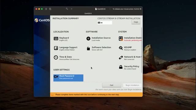The height and width of the screenshot is (110, 196).
Task: Click the Quit button
Action: click(x=111, y=85)
